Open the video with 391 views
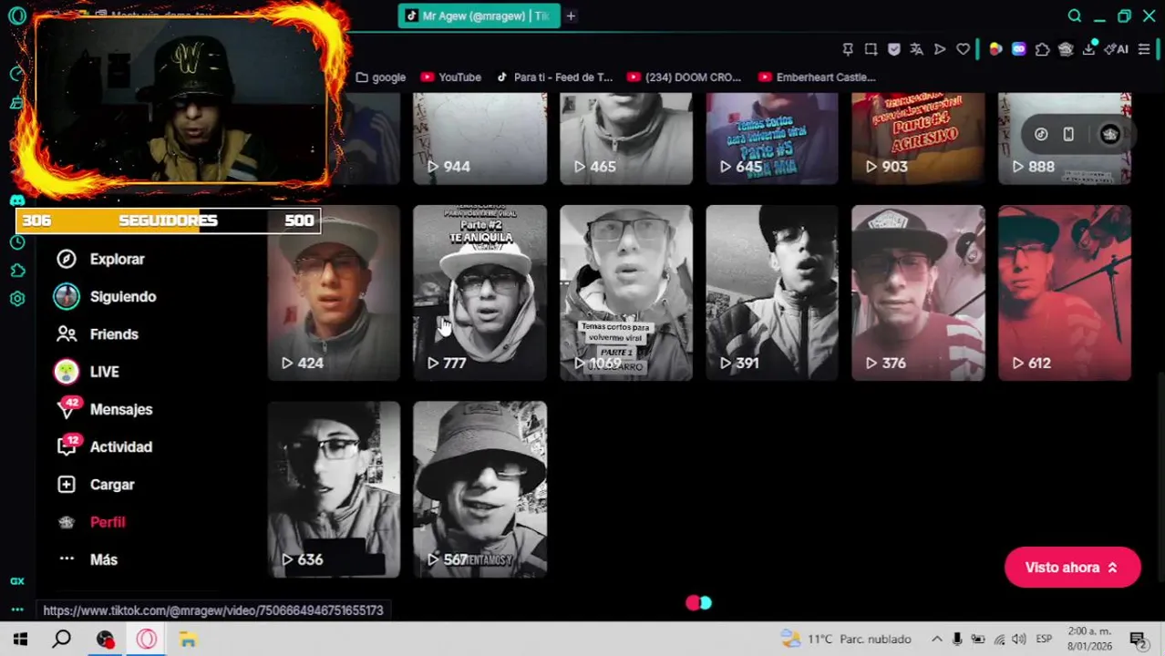This screenshot has height=656, width=1165. [772, 292]
